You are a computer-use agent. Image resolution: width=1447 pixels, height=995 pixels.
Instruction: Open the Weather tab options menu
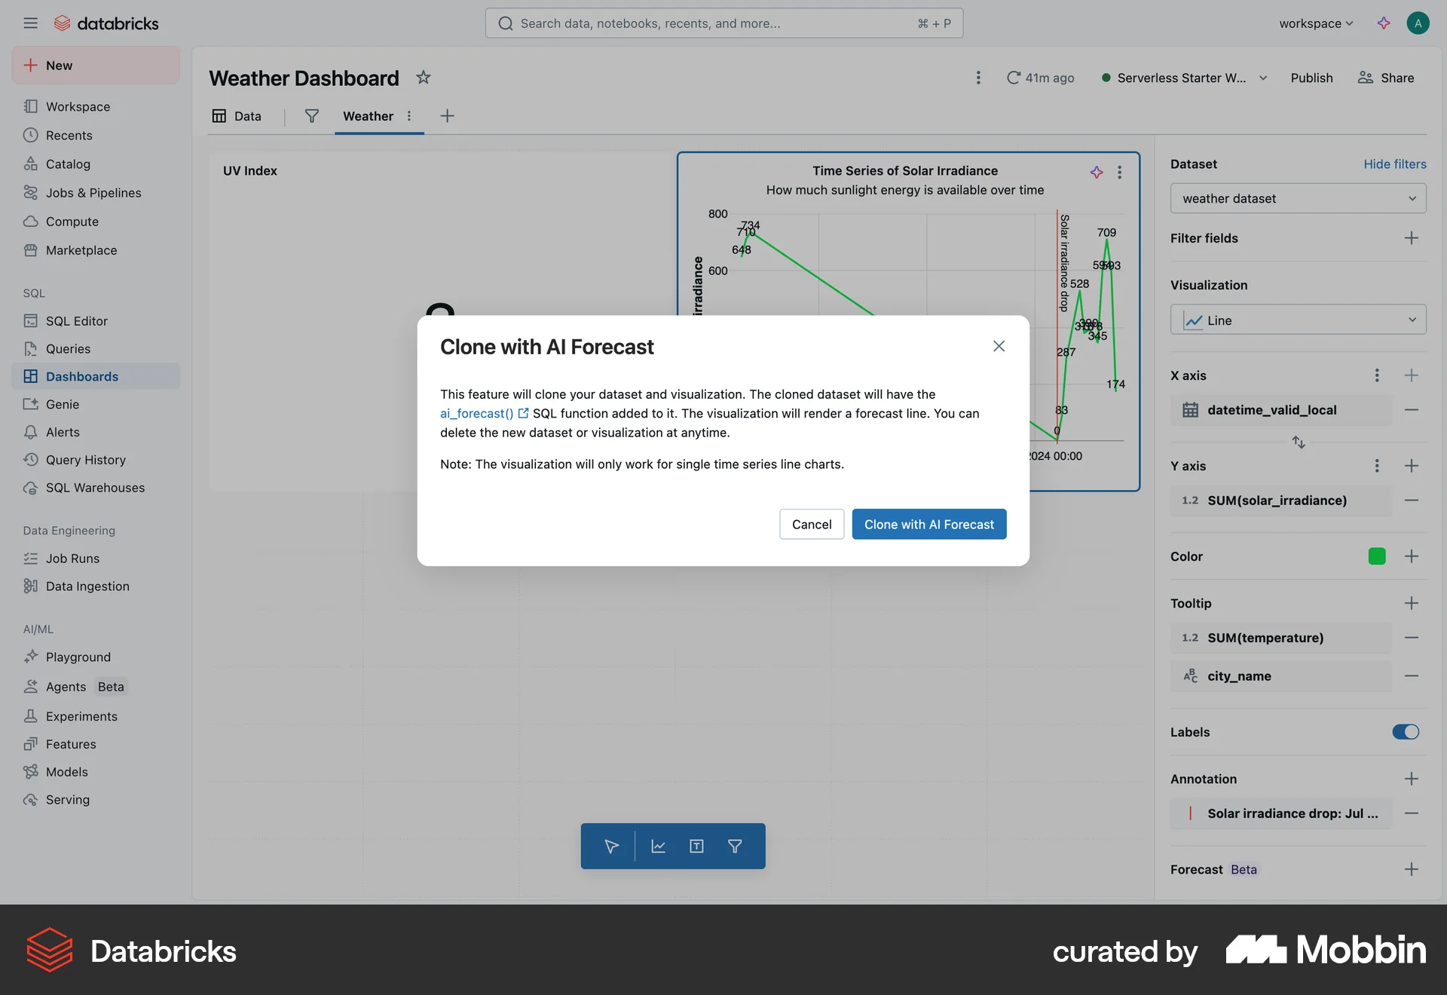409,116
